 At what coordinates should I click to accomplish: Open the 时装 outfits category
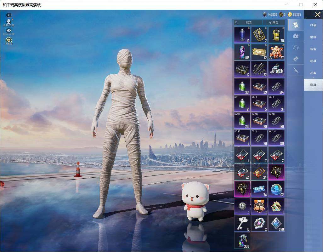pyautogui.click(x=313, y=25)
